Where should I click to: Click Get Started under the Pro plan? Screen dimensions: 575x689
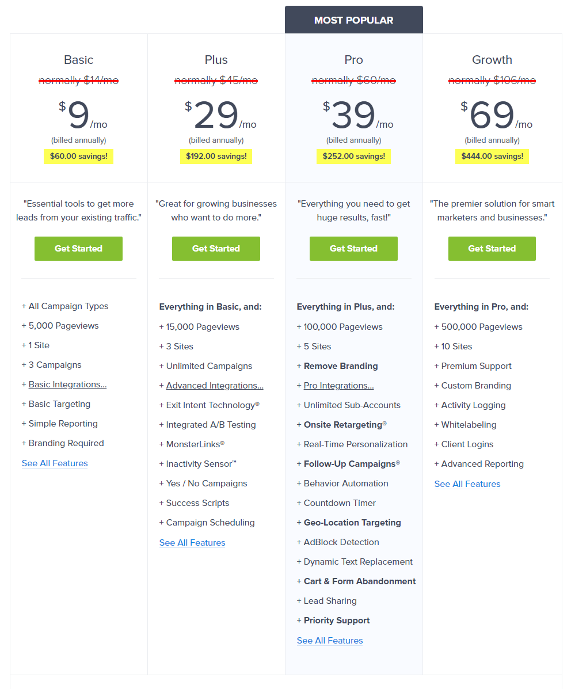point(353,248)
